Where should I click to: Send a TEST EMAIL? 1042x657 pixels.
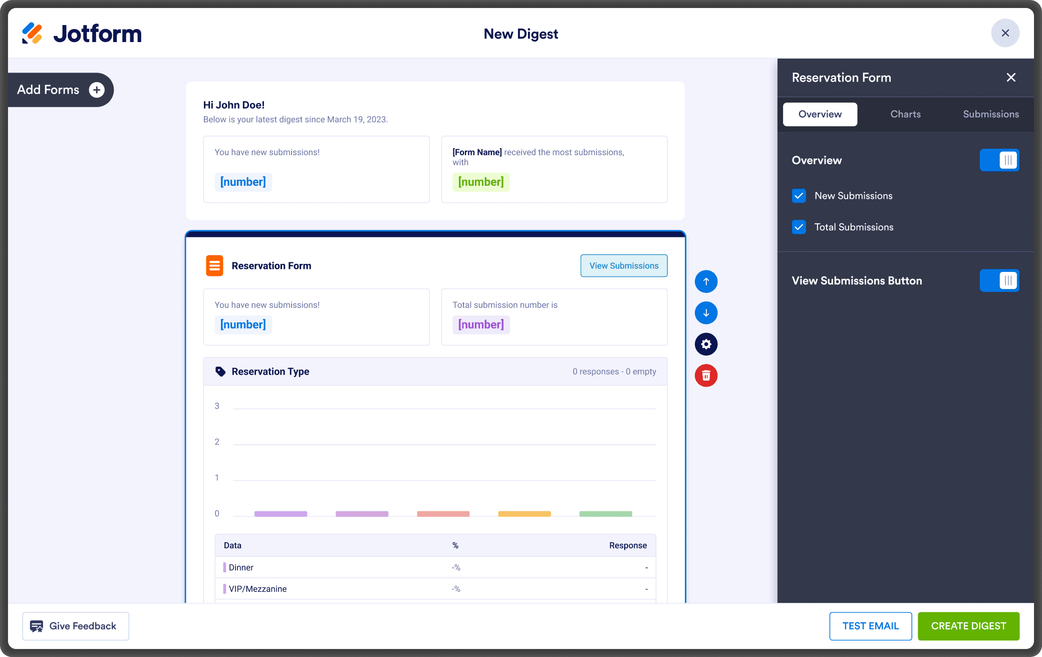coord(870,626)
